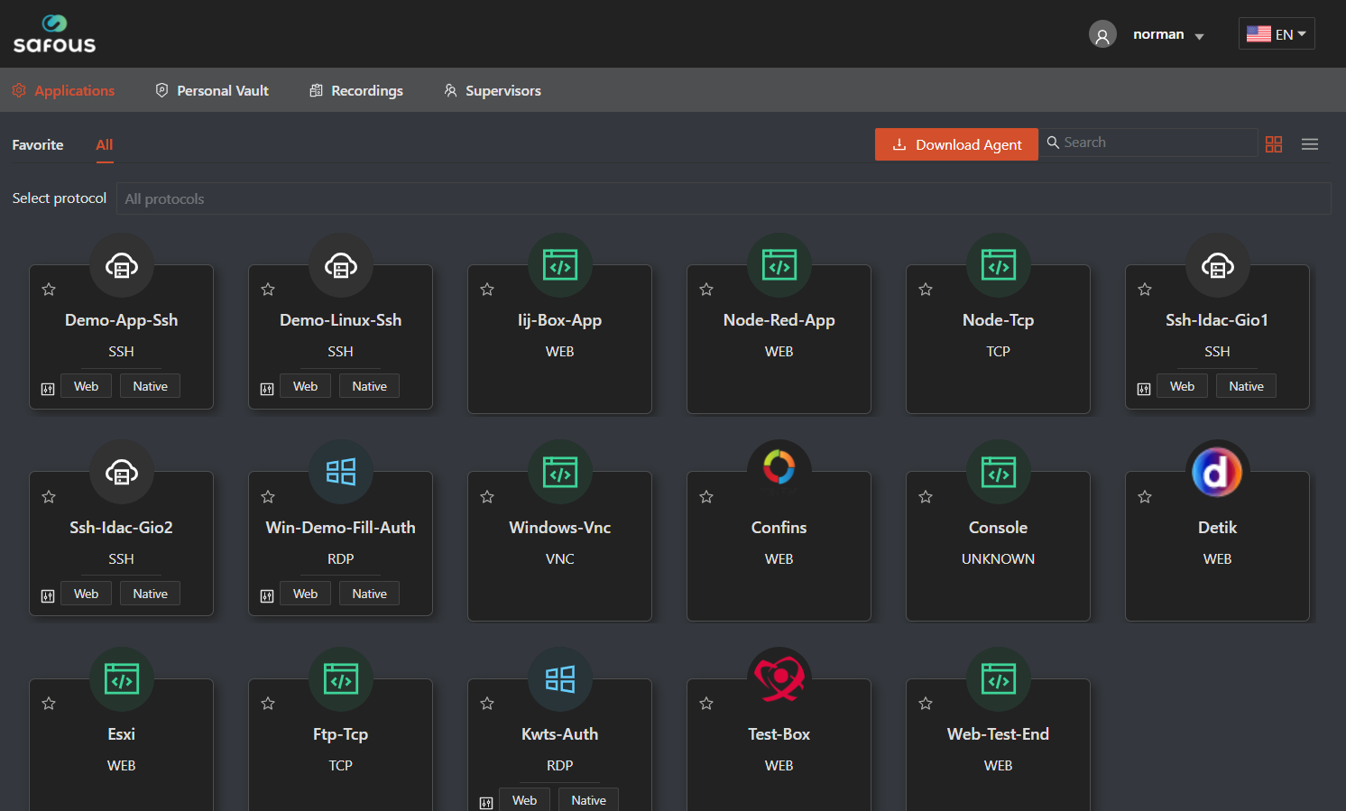The width and height of the screenshot is (1346, 811).
Task: Switch to list view layout icon
Action: click(1310, 144)
